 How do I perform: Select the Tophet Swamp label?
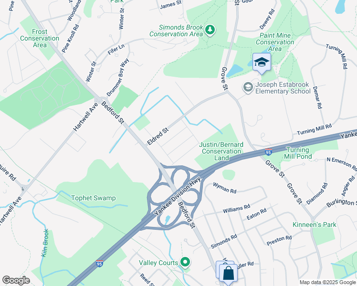[x=94, y=198]
